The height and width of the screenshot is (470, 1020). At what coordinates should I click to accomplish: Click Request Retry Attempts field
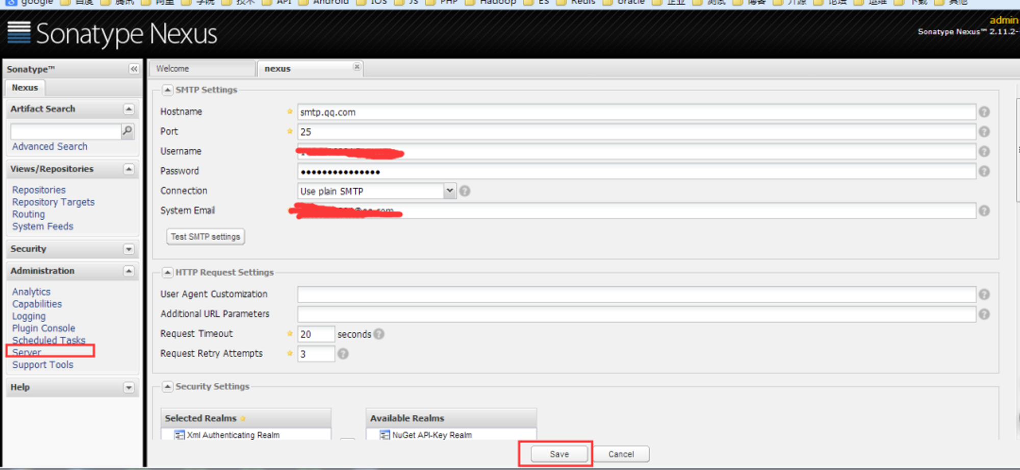[x=316, y=354]
